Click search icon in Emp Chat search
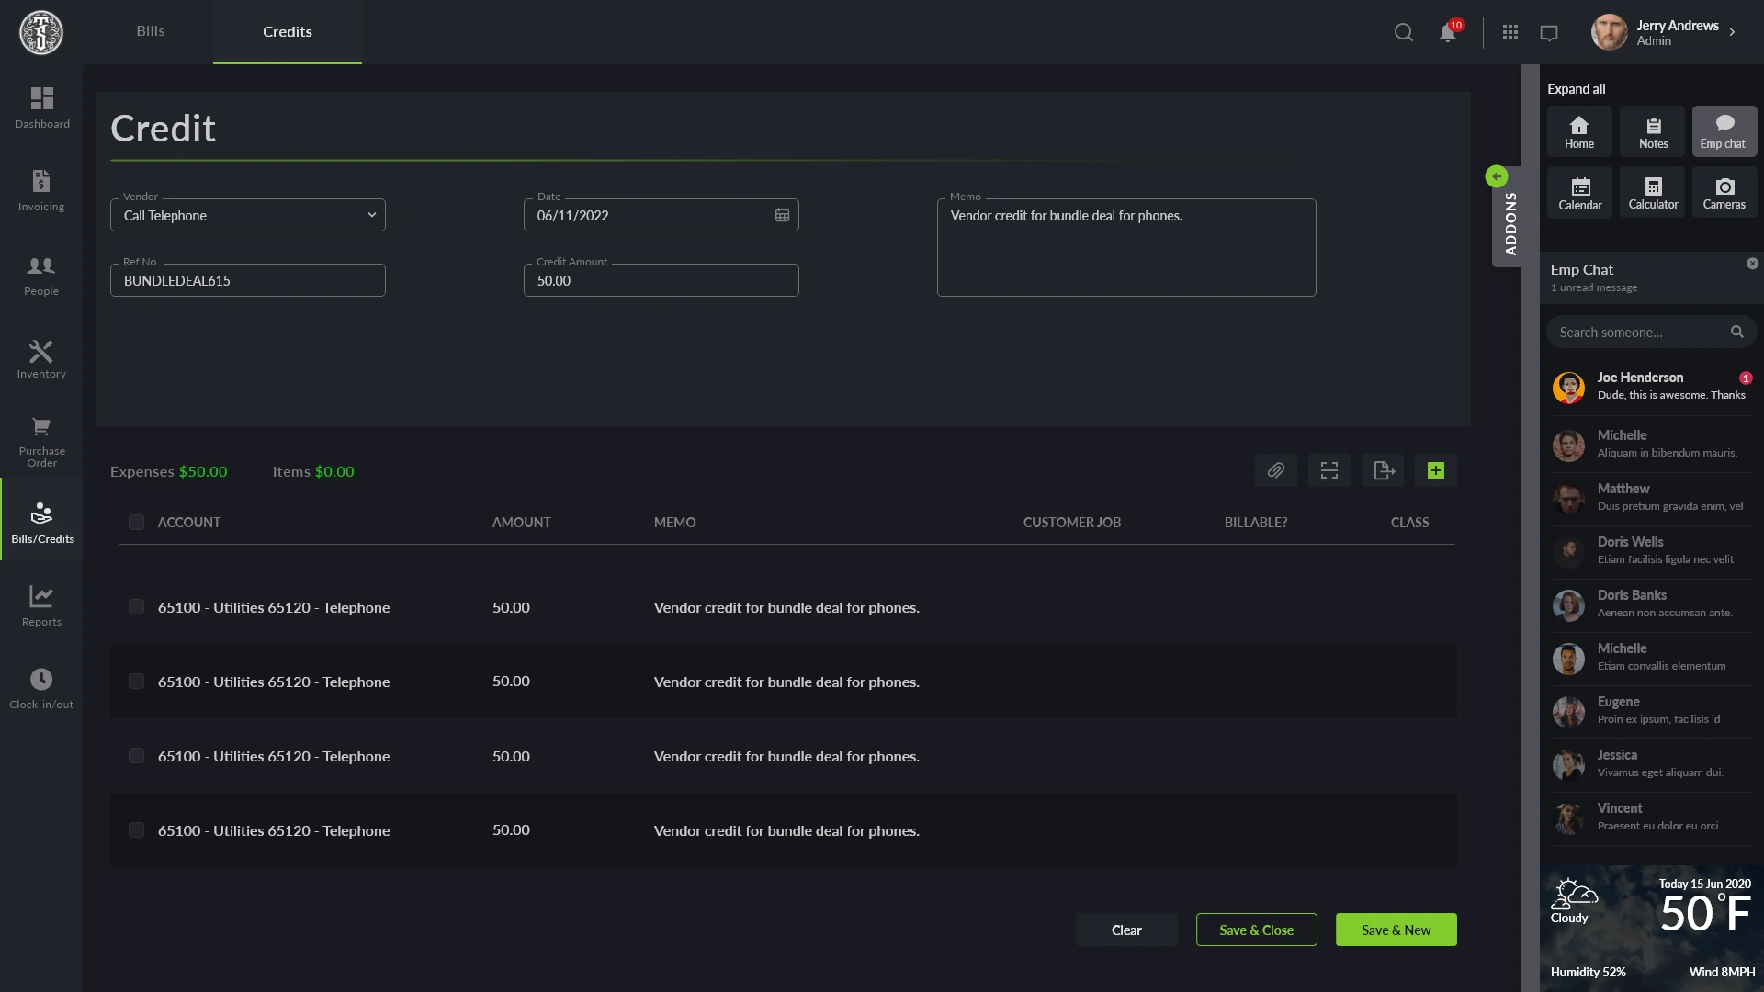Viewport: 1764px width, 992px height. [1736, 332]
